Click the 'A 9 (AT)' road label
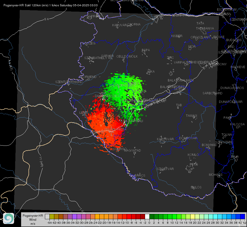The height and width of the screenshot is (227, 247). [10, 65]
